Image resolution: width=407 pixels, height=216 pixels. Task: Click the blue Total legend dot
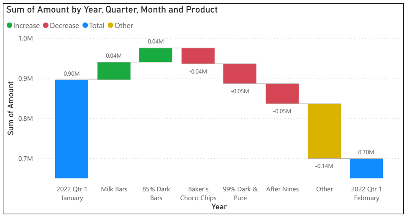tap(85, 26)
